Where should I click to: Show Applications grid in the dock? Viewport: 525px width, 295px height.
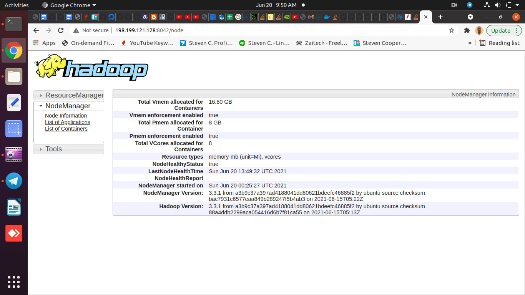tap(14, 282)
